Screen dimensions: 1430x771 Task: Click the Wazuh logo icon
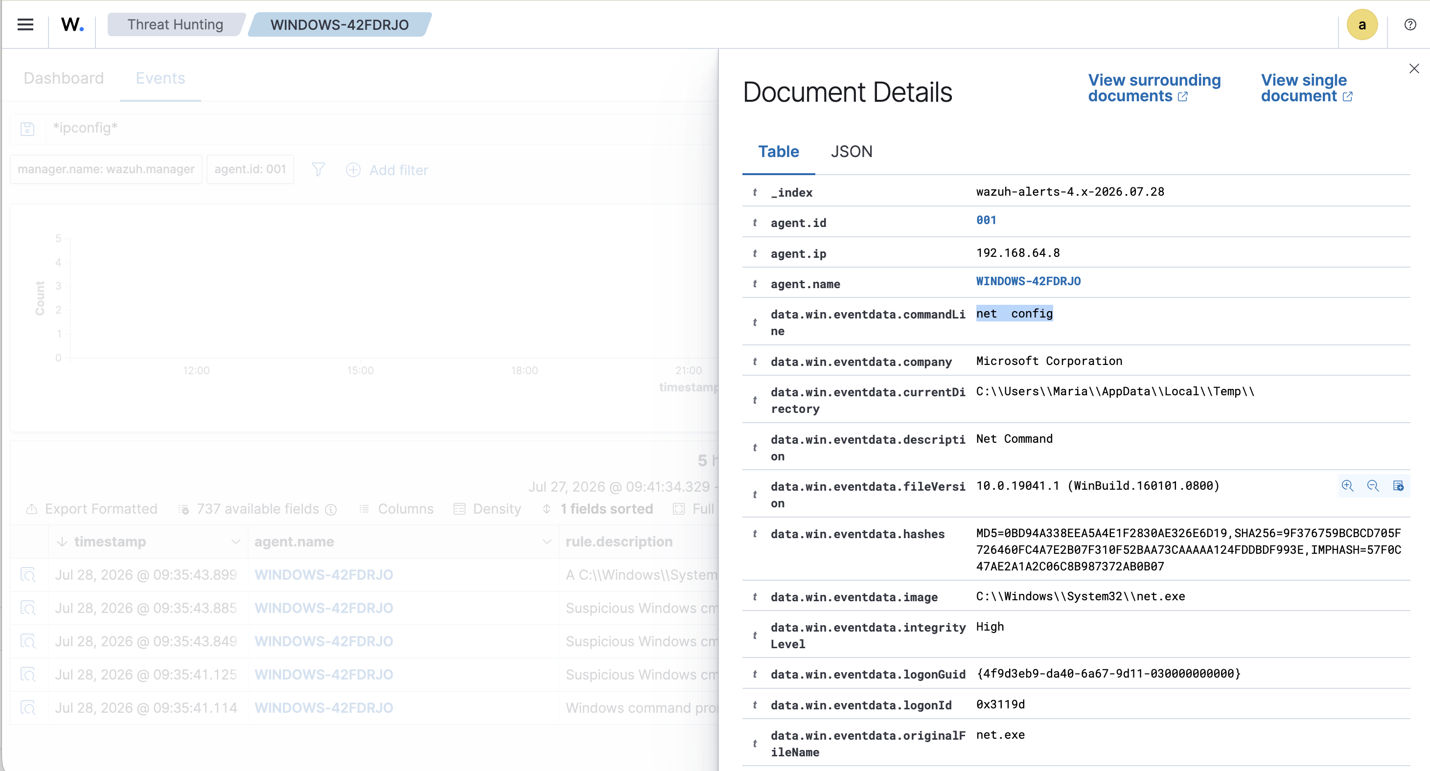72,24
